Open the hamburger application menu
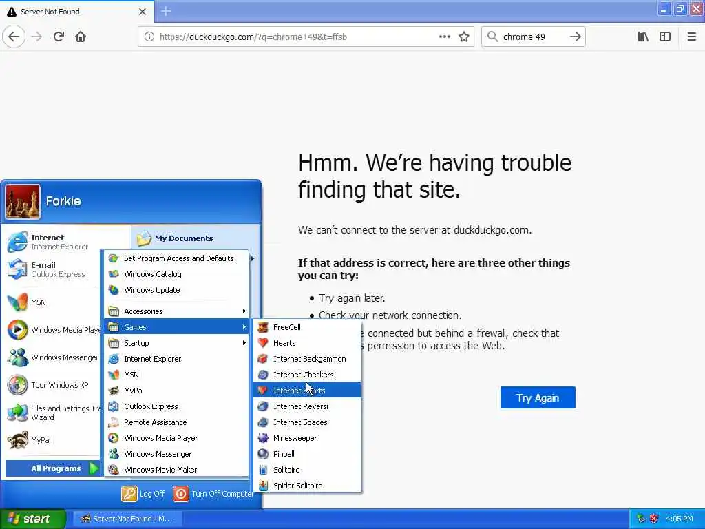This screenshot has height=529, width=705. (691, 37)
